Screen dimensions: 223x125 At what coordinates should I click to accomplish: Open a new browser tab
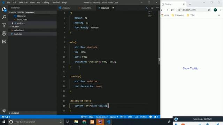[x=190, y=4]
